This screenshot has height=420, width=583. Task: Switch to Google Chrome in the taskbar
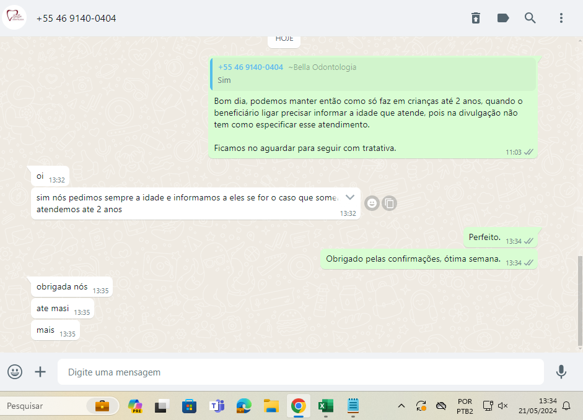pyautogui.click(x=298, y=406)
